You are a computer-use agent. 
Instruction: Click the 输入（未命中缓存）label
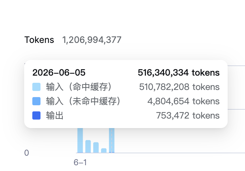click(x=83, y=101)
